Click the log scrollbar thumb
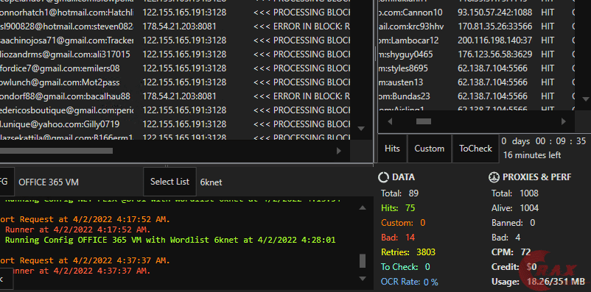Viewport: 591px width, 292px height. (363, 261)
